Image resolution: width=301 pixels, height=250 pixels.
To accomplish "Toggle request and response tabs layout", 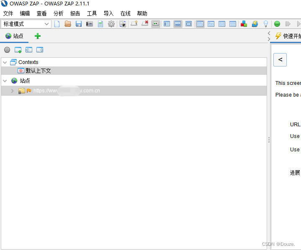I will pyautogui.click(x=200, y=24).
